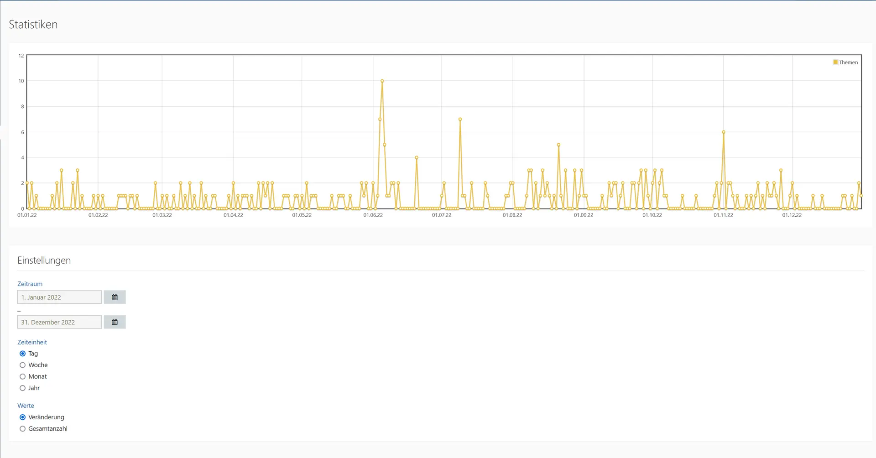Select the Woche time unit

22,365
